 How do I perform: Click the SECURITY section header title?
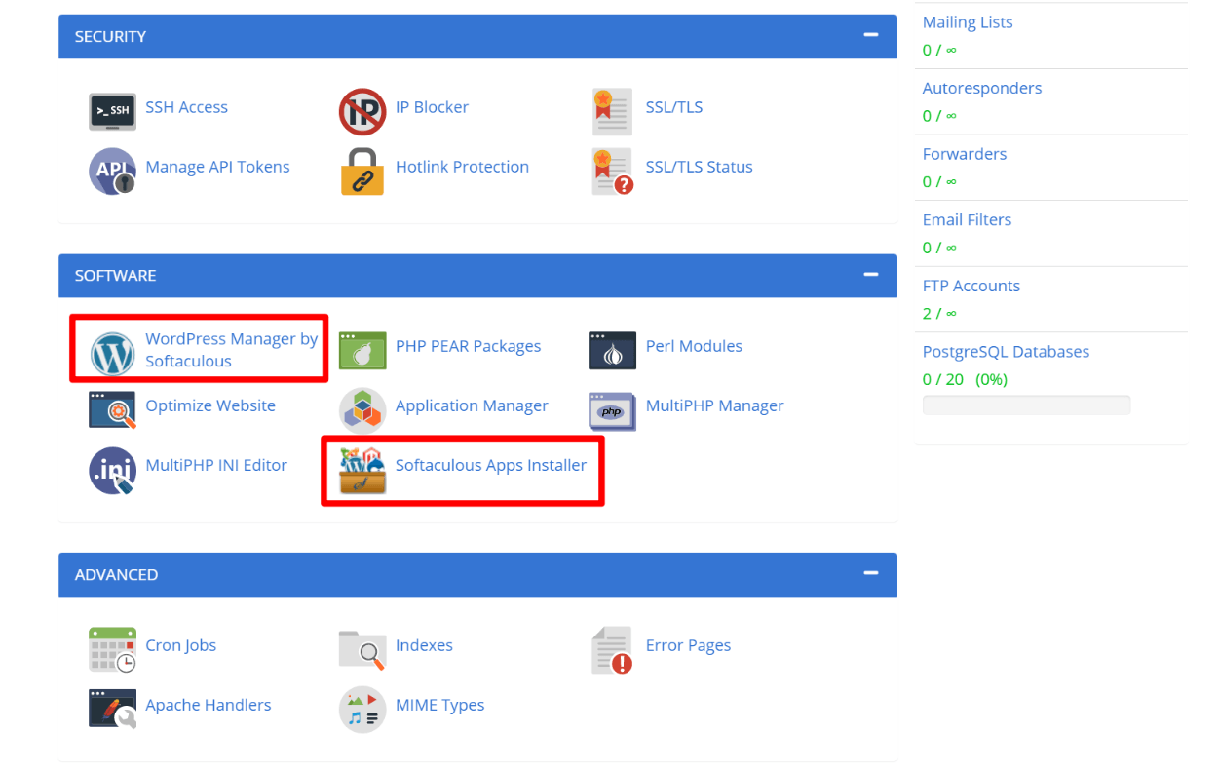coord(110,36)
